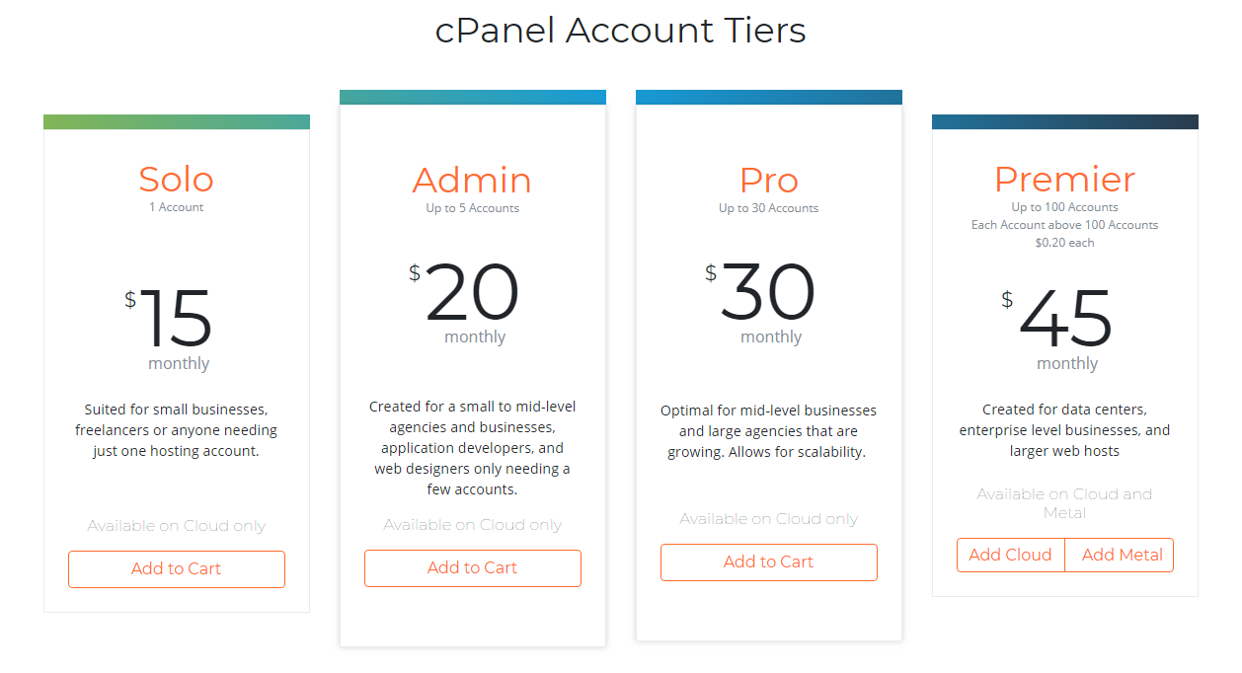Select the Add Metal button
Viewport: 1242px width, 673px height.
pos(1122,555)
